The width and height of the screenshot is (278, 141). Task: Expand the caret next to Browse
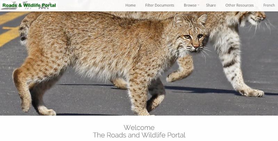coord(198,5)
